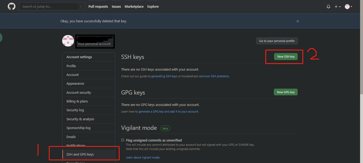Enable Flag unsigned commits as unverified

[x=123, y=140]
